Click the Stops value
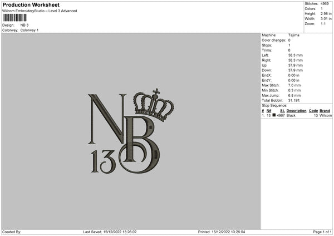Viewport: 334px width, 236px height. click(x=289, y=45)
